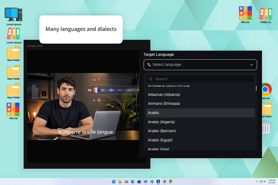Collapse the language list using the chevron arrow
This screenshot has width=278, height=185.
click(252, 65)
